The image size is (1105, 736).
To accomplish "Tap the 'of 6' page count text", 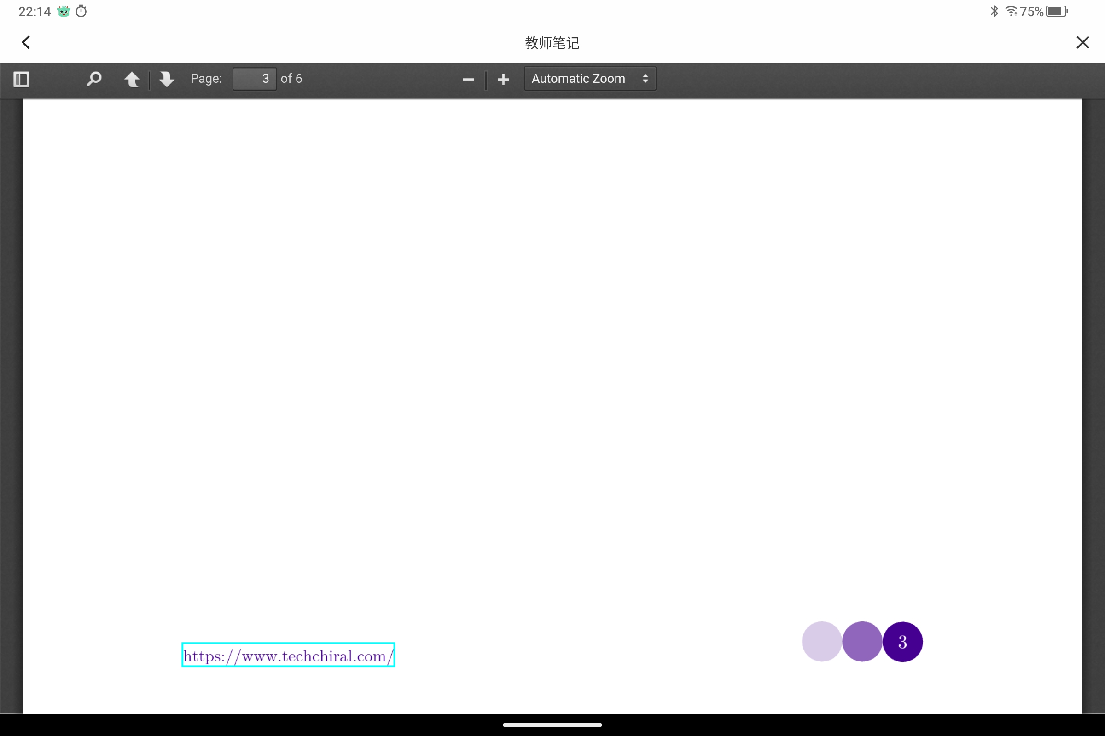I will pos(291,78).
